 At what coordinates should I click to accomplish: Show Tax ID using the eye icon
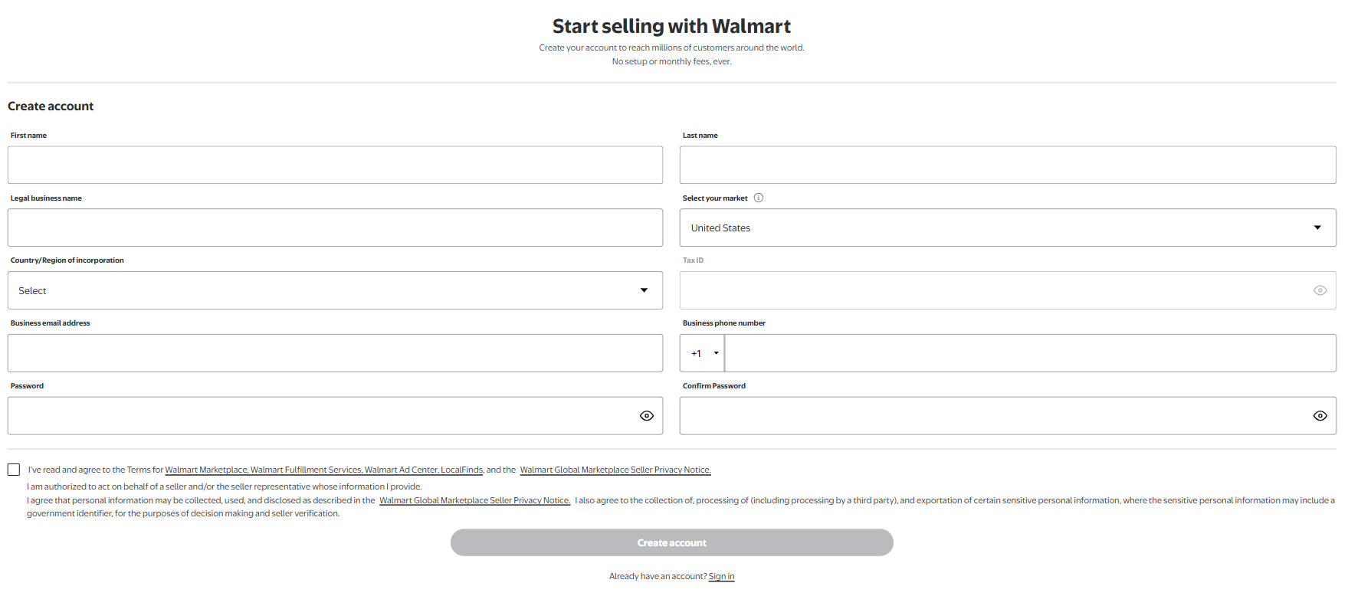[x=1320, y=290]
